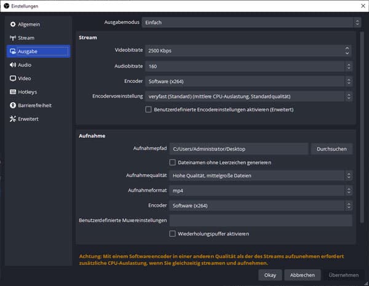Enable Benutzerdefinierte Encodereinstellungen checkbox
Viewport: 369px width, 286px height.
click(x=148, y=109)
